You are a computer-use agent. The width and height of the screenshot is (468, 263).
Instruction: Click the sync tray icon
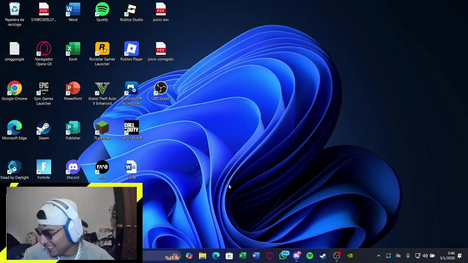(388, 256)
